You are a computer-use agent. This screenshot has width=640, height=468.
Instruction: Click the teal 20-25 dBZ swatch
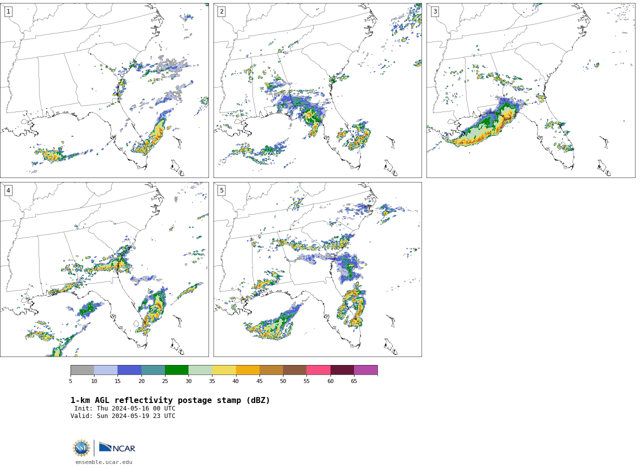pos(153,370)
